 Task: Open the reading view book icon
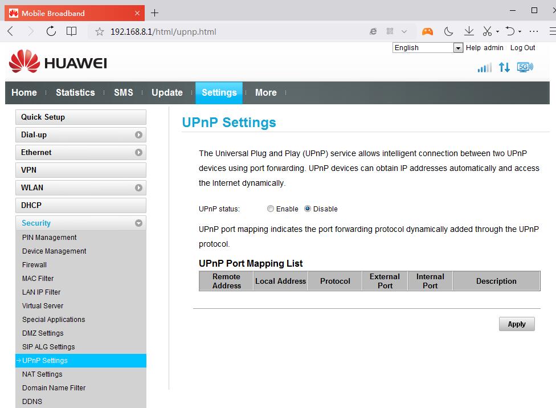71,31
